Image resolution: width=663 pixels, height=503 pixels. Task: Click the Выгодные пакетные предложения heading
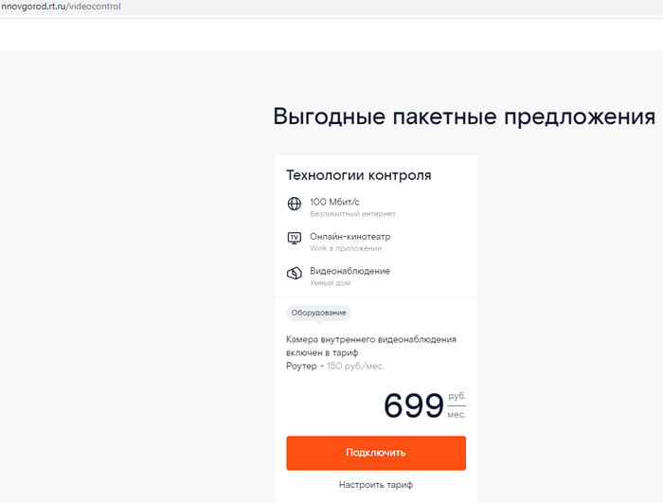tap(464, 117)
